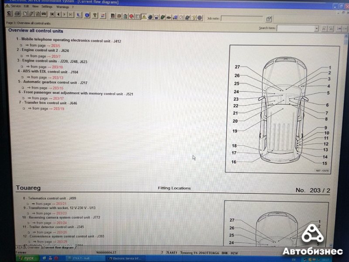Click the striped purple sphere toolbar icon
This screenshot has height=262, width=349.
point(200,18)
